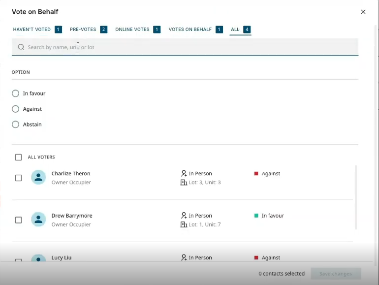Tick the All Voters checkbox
Viewport: 379px width, 285px height.
pos(18,157)
